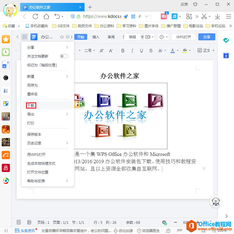Screen dimensions: 234x234
Task: Open the Review (审阅) tab
Action: pyautogui.click(x=111, y=37)
